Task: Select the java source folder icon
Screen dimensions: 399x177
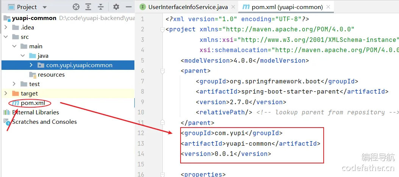Action: (x=32, y=55)
